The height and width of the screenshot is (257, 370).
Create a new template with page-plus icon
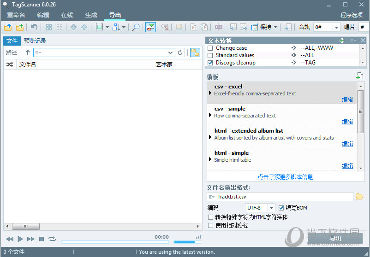click(x=359, y=76)
